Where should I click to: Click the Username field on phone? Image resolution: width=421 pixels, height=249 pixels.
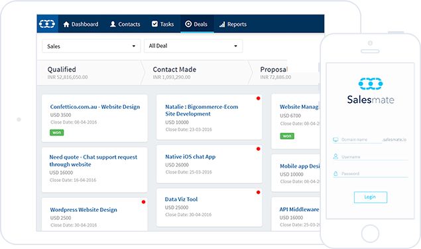371,157
